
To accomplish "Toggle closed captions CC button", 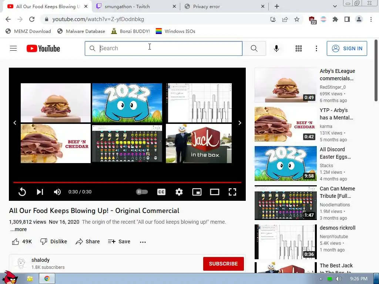I will click(161, 192).
